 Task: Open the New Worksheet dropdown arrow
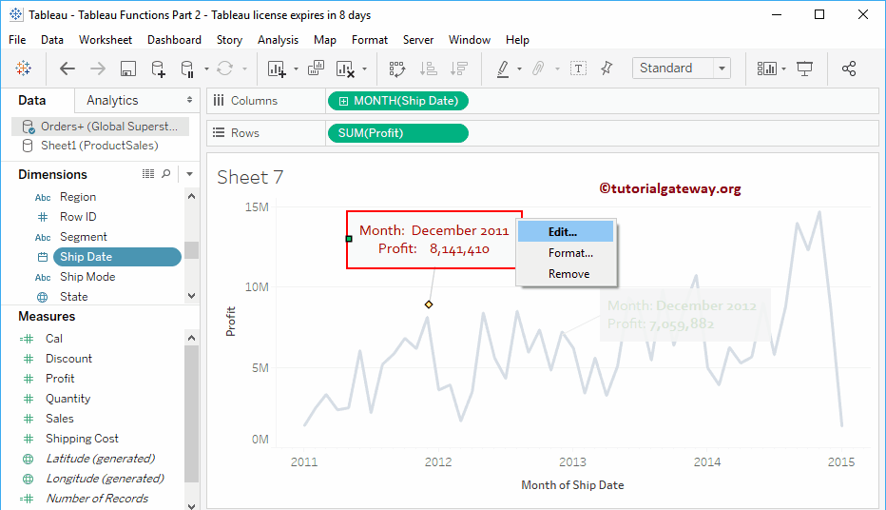pos(296,69)
